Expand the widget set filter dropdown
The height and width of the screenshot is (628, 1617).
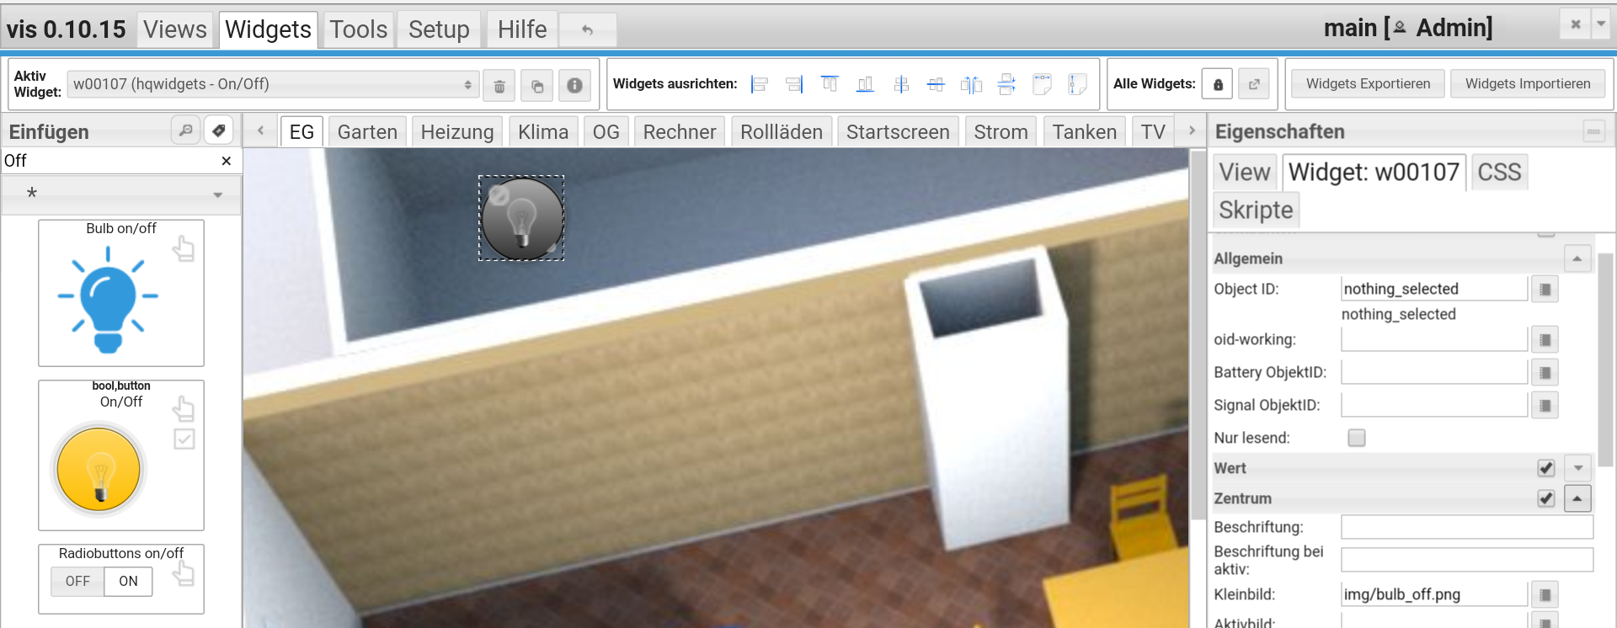click(121, 194)
